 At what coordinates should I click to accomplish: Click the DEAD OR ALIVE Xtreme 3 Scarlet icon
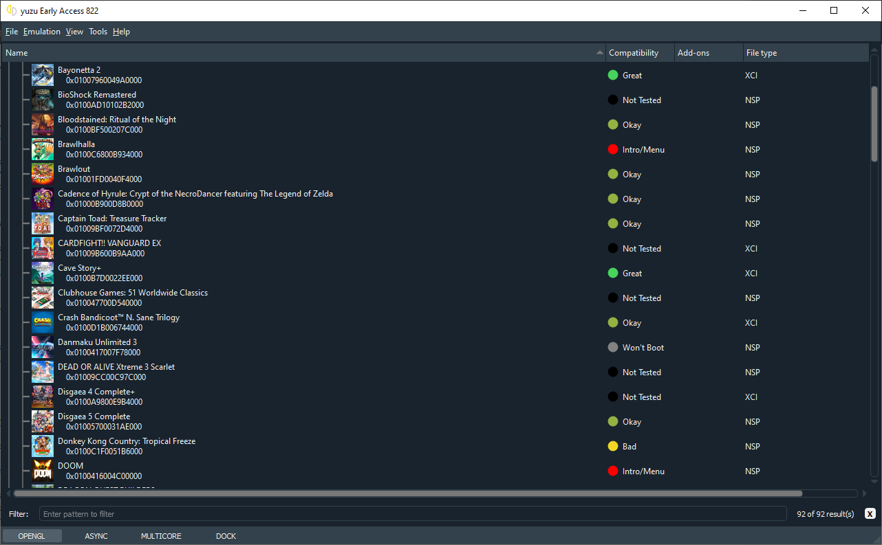point(43,372)
